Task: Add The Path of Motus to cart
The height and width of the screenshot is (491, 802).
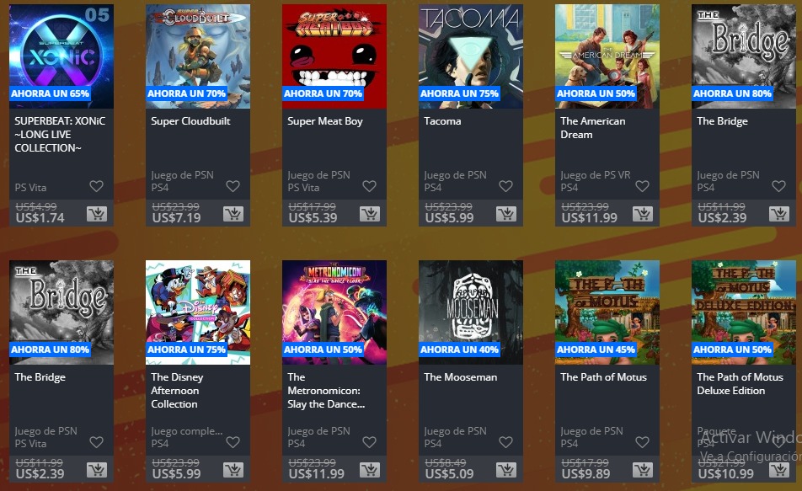Action: point(643,470)
